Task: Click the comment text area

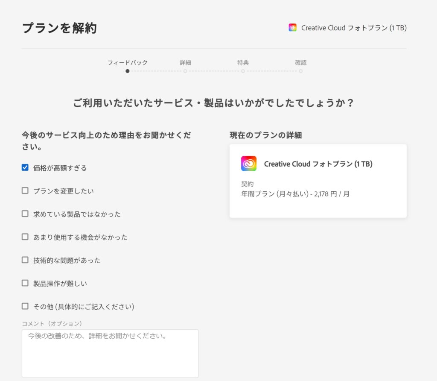Action: coord(110,353)
